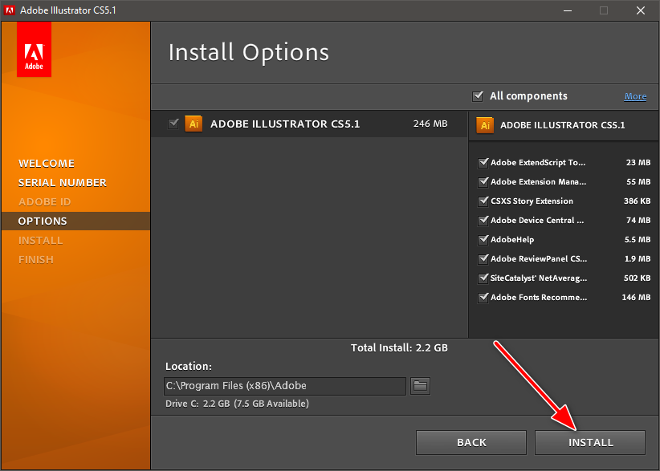Deselect the AdobeHelp component

483,240
